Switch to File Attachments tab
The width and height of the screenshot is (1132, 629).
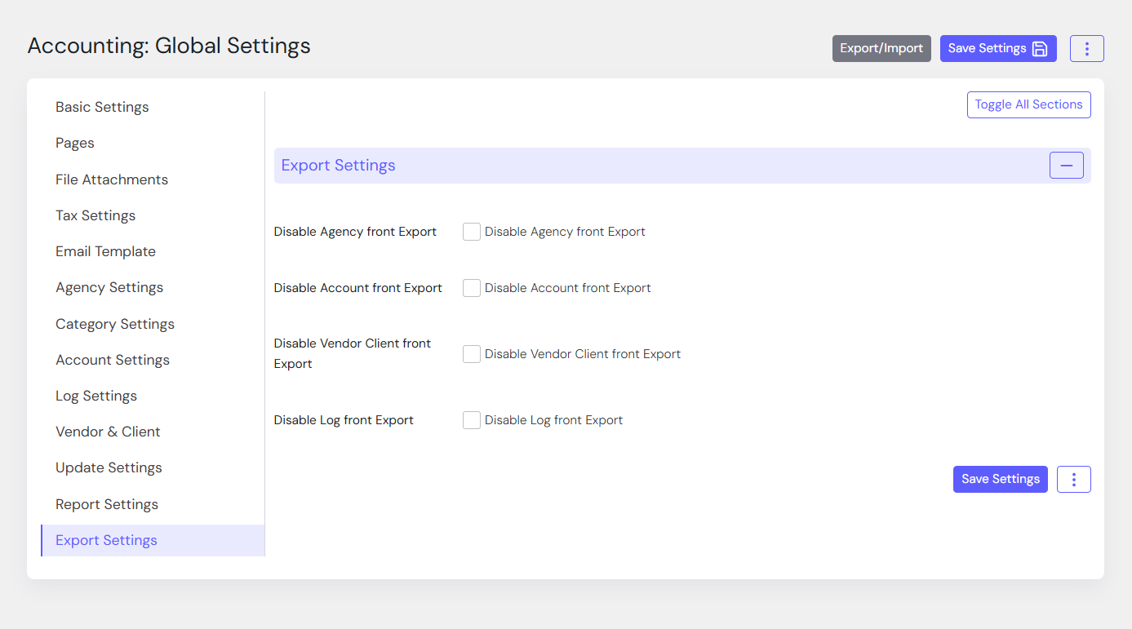112,179
